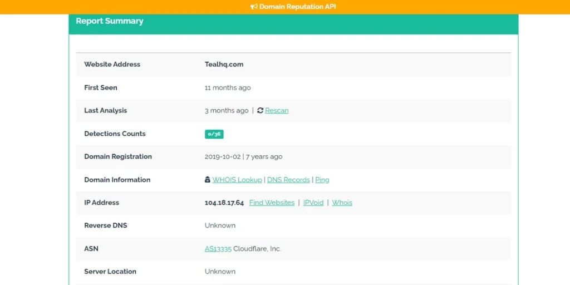Open the WHOIS Lookup link
This screenshot has width=570, height=285.
pyautogui.click(x=237, y=180)
